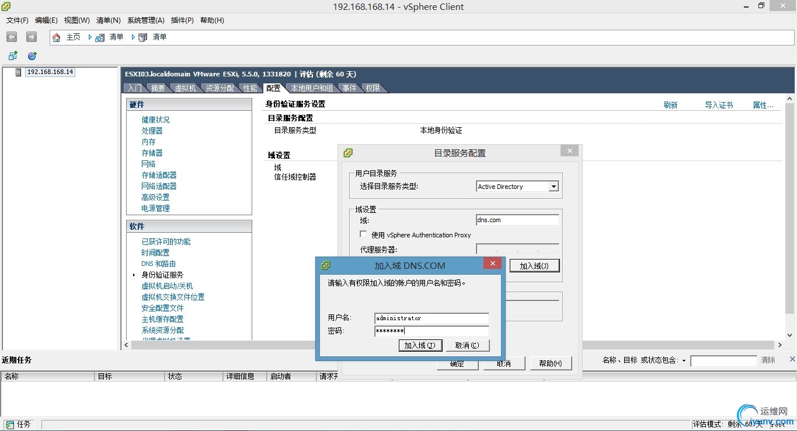This screenshot has width=797, height=431.
Task: Click the 密码 password field
Action: tap(431, 331)
